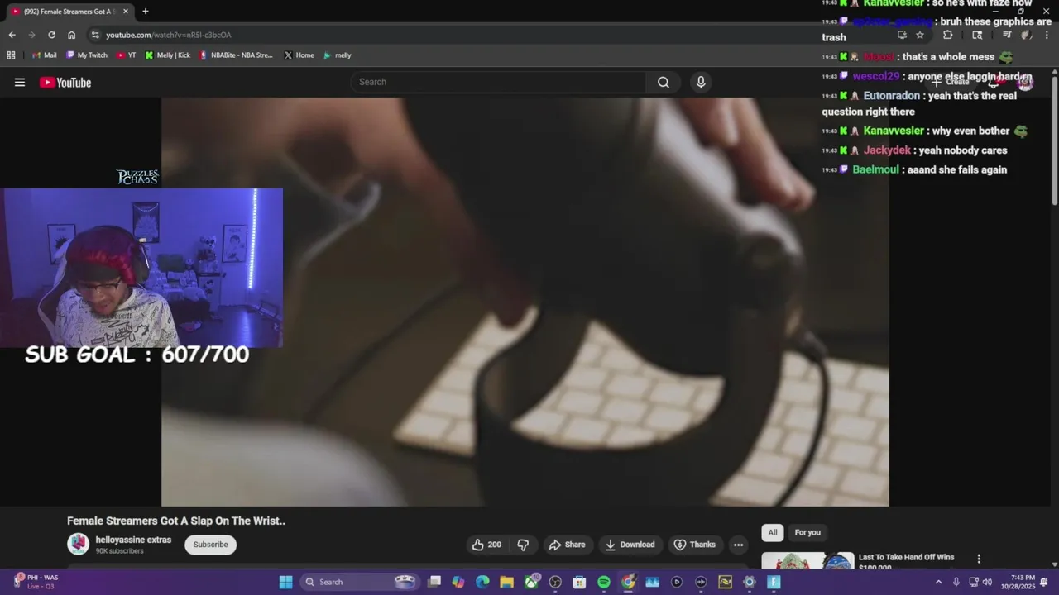Open browser home page button

point(71,35)
